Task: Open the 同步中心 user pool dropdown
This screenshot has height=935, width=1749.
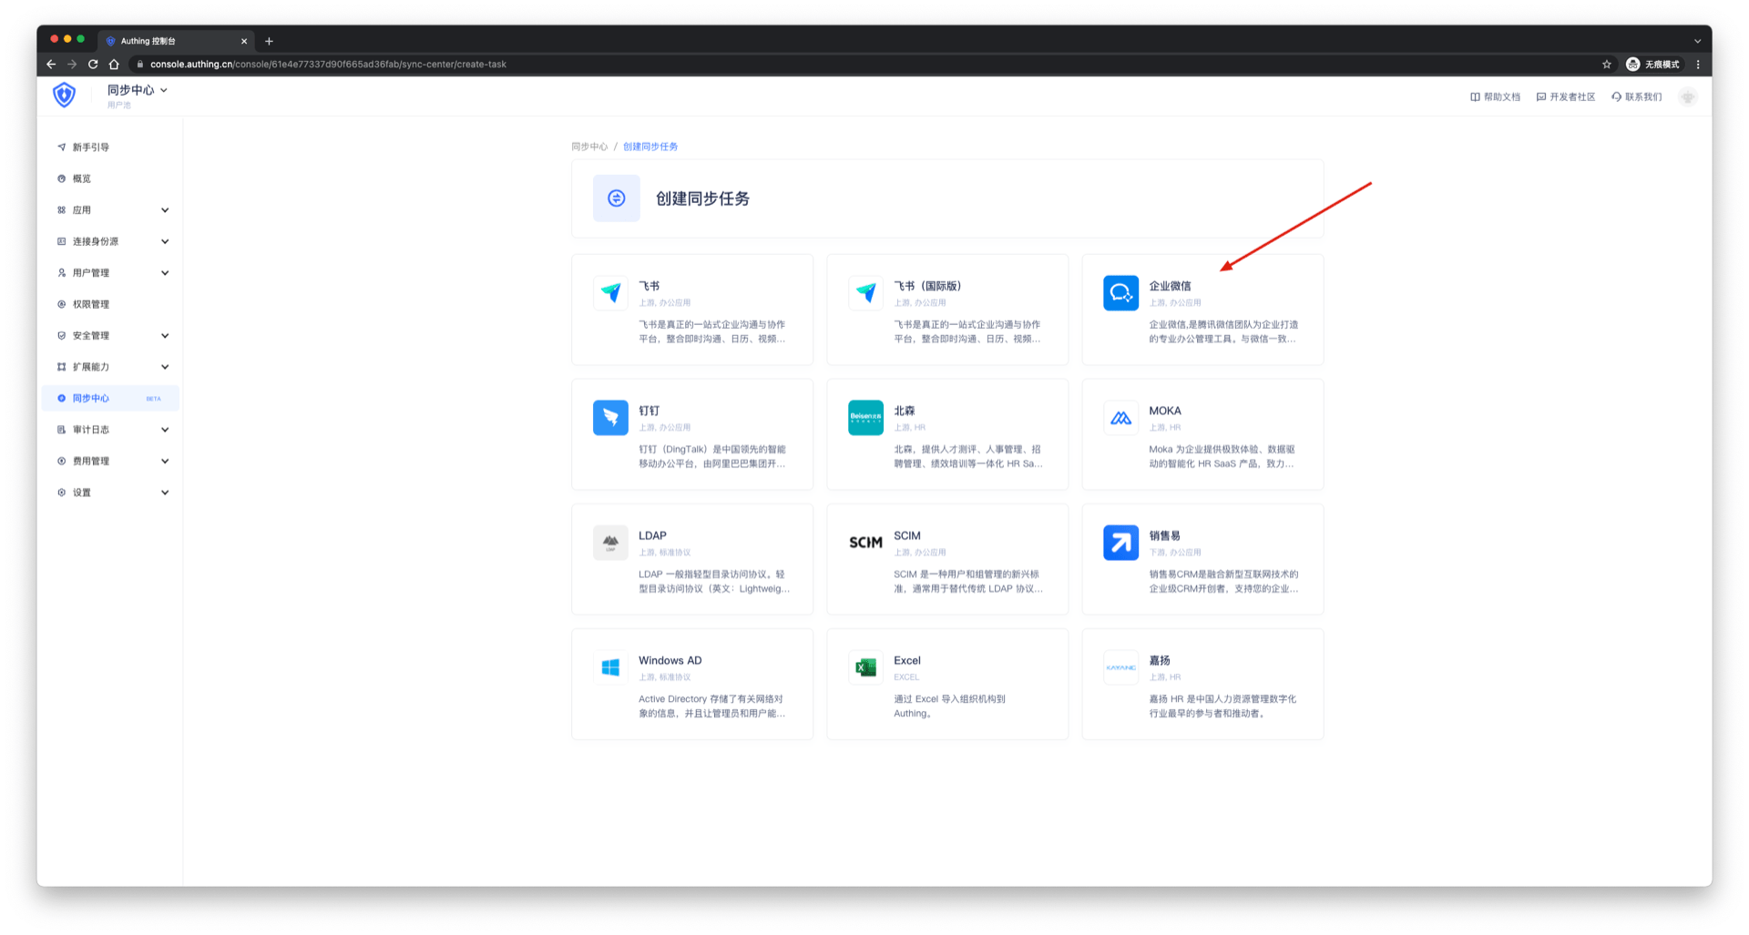Action: click(137, 91)
